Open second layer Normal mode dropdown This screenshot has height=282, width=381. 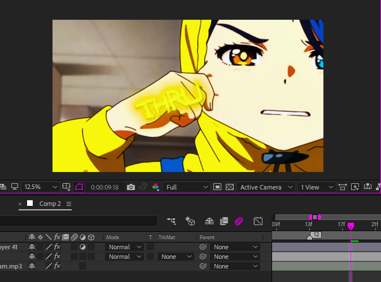pyautogui.click(x=124, y=257)
